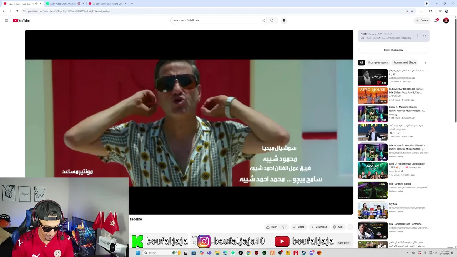Open the Create button
457x257 pixels.
(x=422, y=20)
